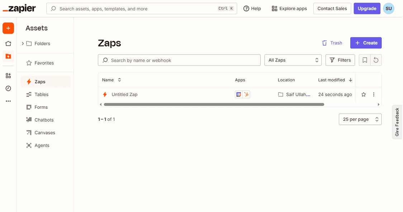The width and height of the screenshot is (403, 212).
Task: Select the orange Assets folder icon in rail
Action: (x=8, y=56)
